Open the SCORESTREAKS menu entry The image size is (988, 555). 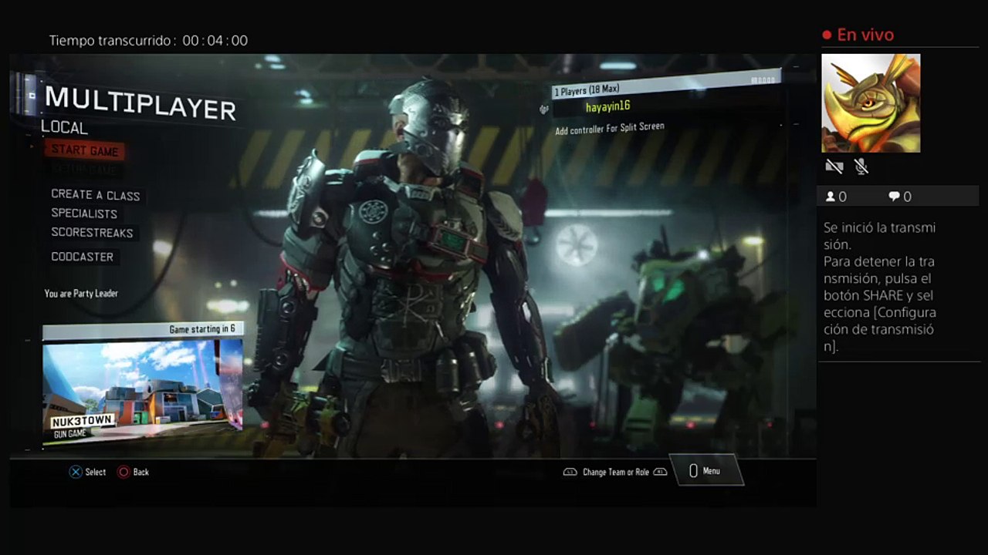pos(92,233)
